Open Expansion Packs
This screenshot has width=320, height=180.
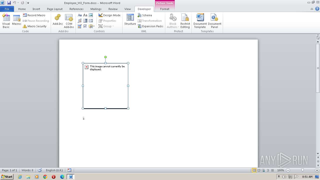(x=150, y=26)
